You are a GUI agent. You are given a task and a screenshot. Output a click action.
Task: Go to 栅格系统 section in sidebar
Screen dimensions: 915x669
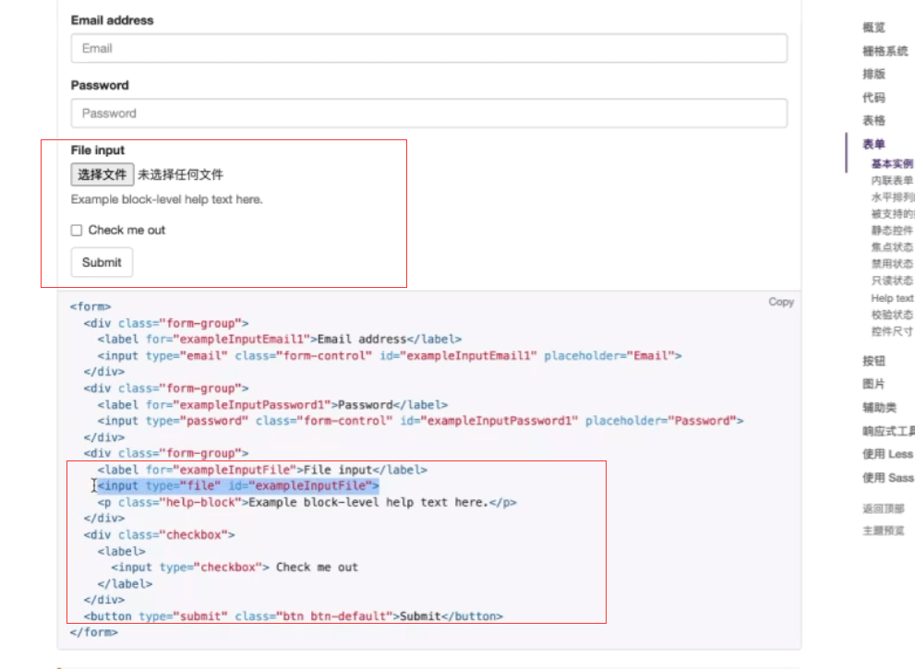(885, 51)
